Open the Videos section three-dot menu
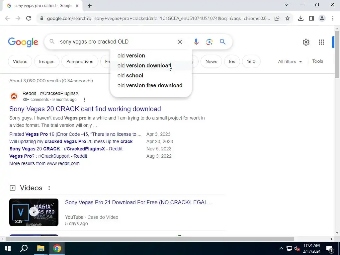This screenshot has width=340, height=255. tap(49, 188)
